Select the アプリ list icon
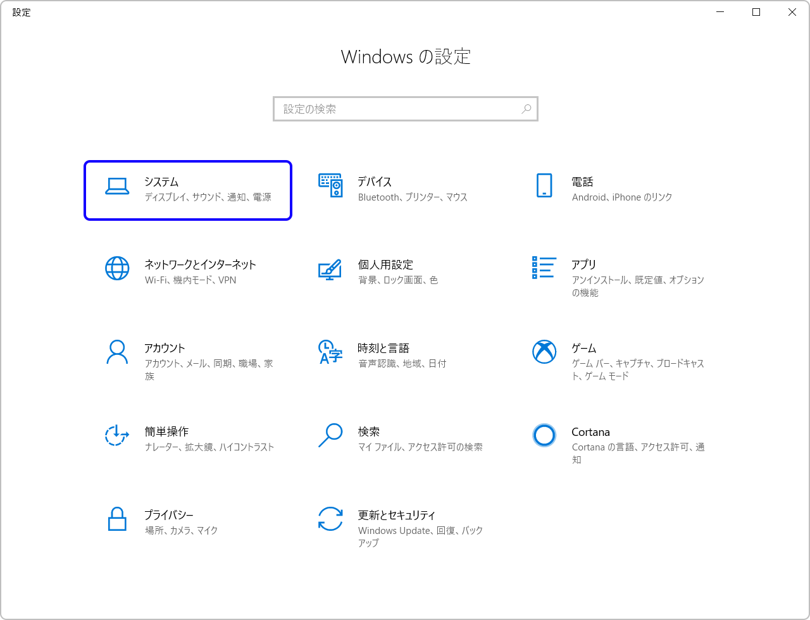The height and width of the screenshot is (620, 810). tap(544, 268)
